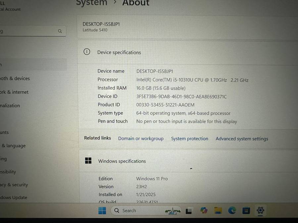298x223 pixels.
Task: Click the System protection link
Action: [x=189, y=138]
